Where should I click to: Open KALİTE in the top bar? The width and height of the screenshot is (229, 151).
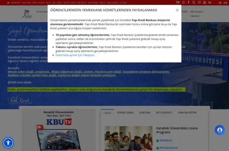click(x=48, y=3)
